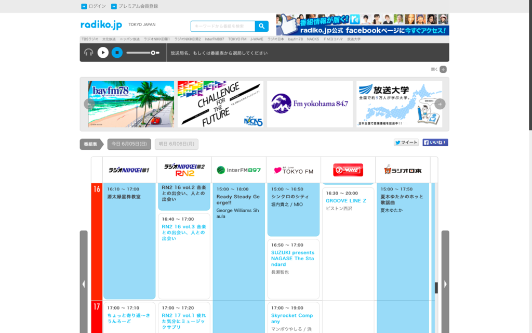The height and width of the screenshot is (333, 532).
Task: Click 夏木ゆたかのホッと歌謡曲 program block
Action: coord(403,258)
